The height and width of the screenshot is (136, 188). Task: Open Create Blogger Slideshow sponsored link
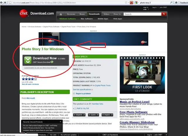[137, 122]
